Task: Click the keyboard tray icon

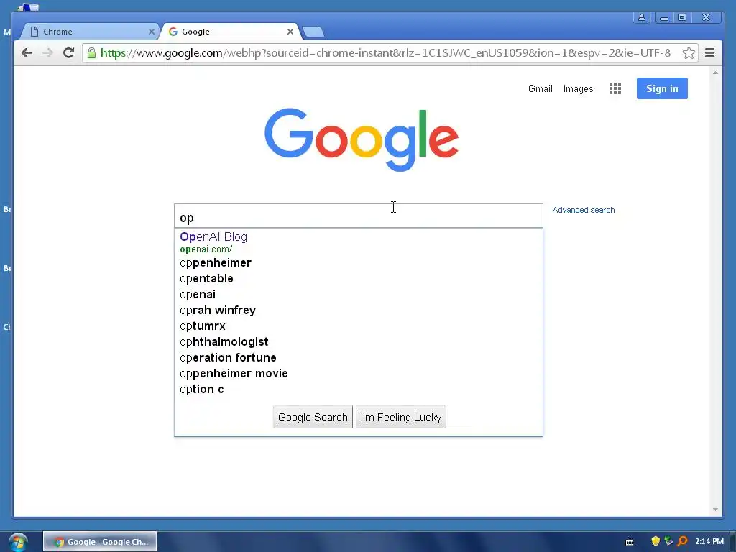Action: 630,542
